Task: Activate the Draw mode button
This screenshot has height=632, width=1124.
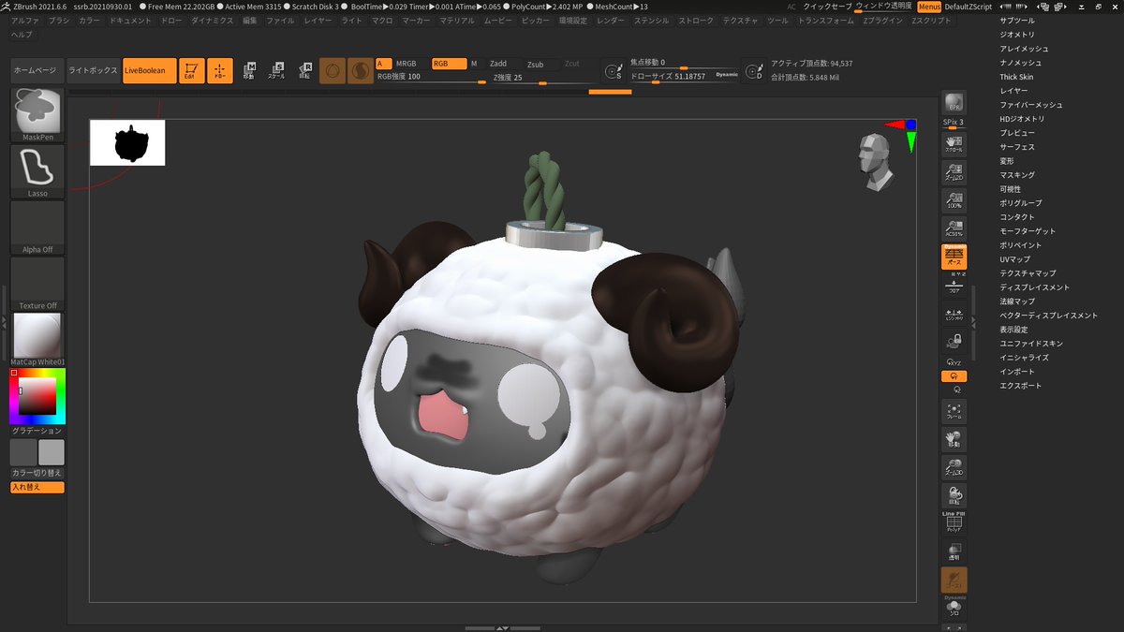Action: point(220,70)
